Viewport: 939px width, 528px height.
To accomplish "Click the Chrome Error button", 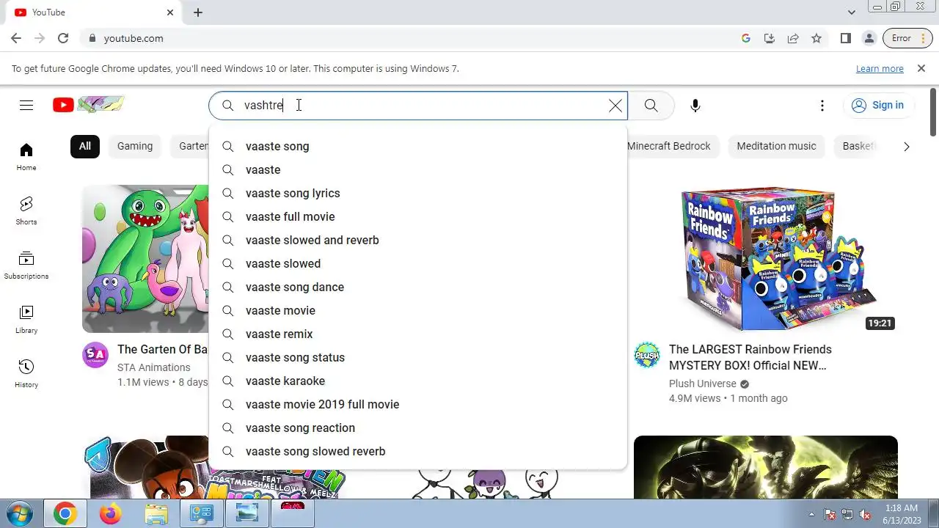I will point(907,38).
